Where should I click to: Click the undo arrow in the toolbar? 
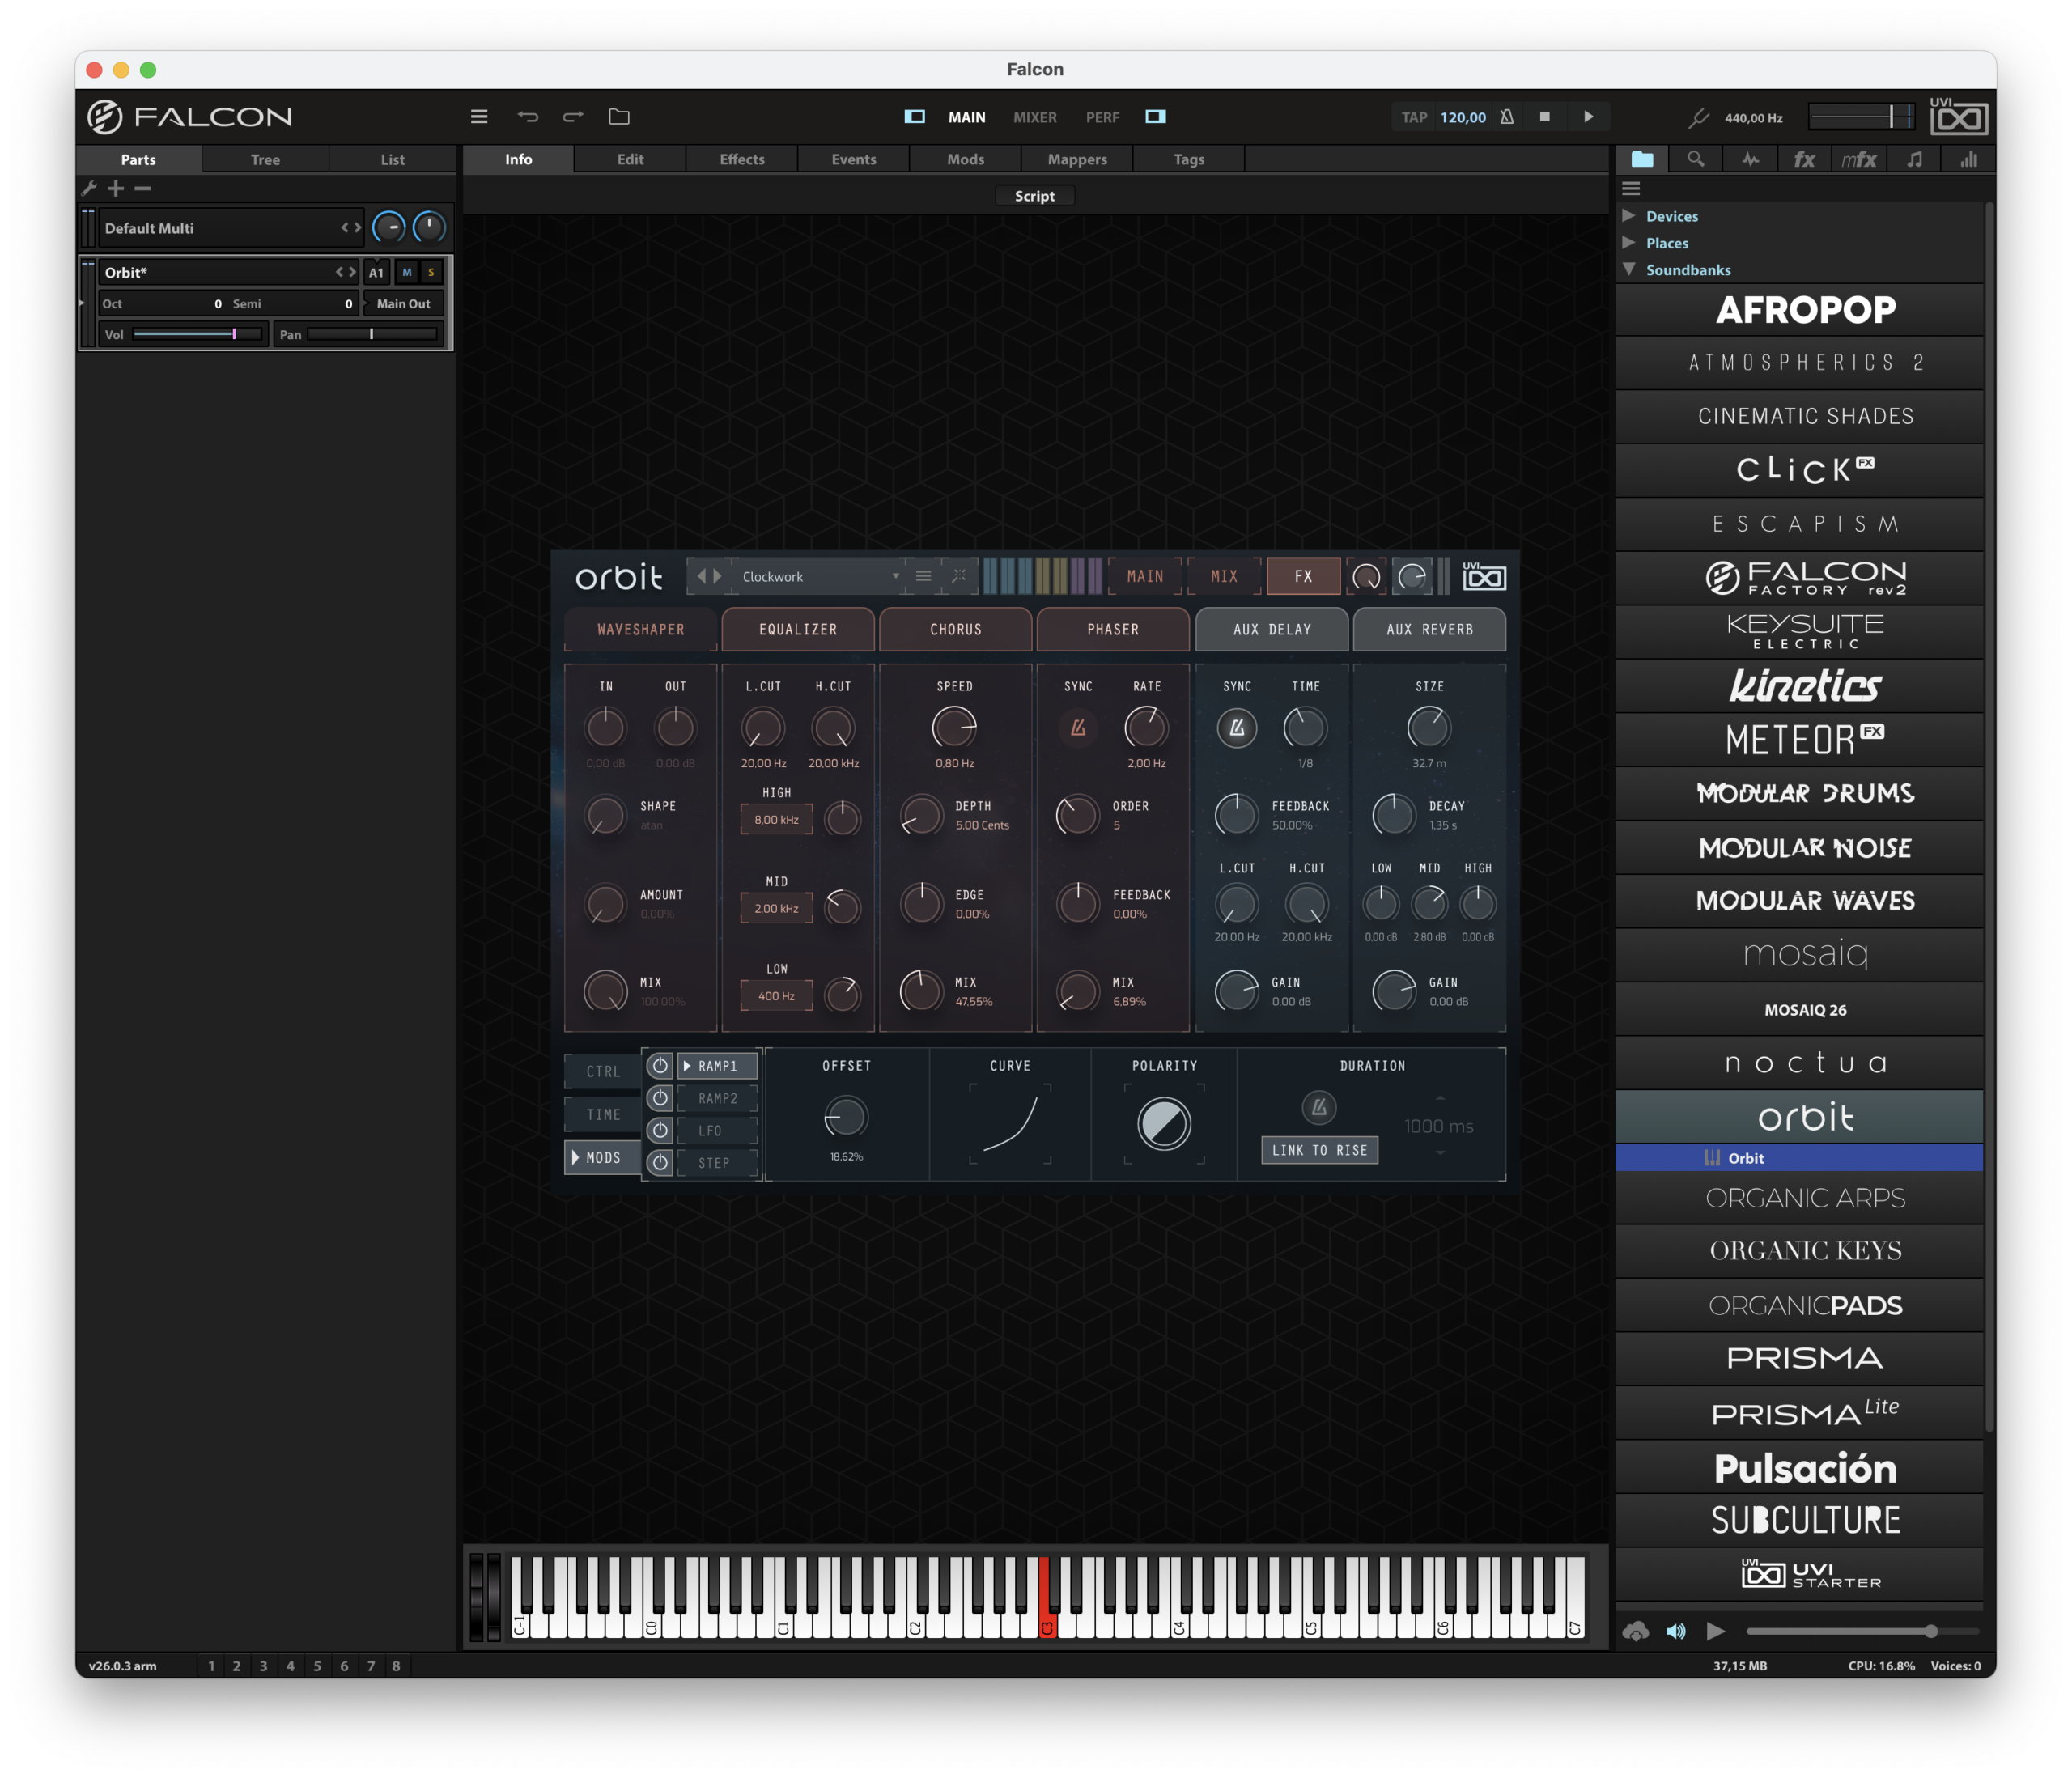coord(529,116)
